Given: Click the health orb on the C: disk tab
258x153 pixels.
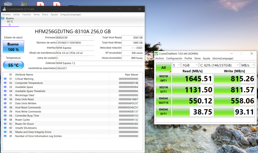Looking at the screenshot, I should (x=3, y=18).
